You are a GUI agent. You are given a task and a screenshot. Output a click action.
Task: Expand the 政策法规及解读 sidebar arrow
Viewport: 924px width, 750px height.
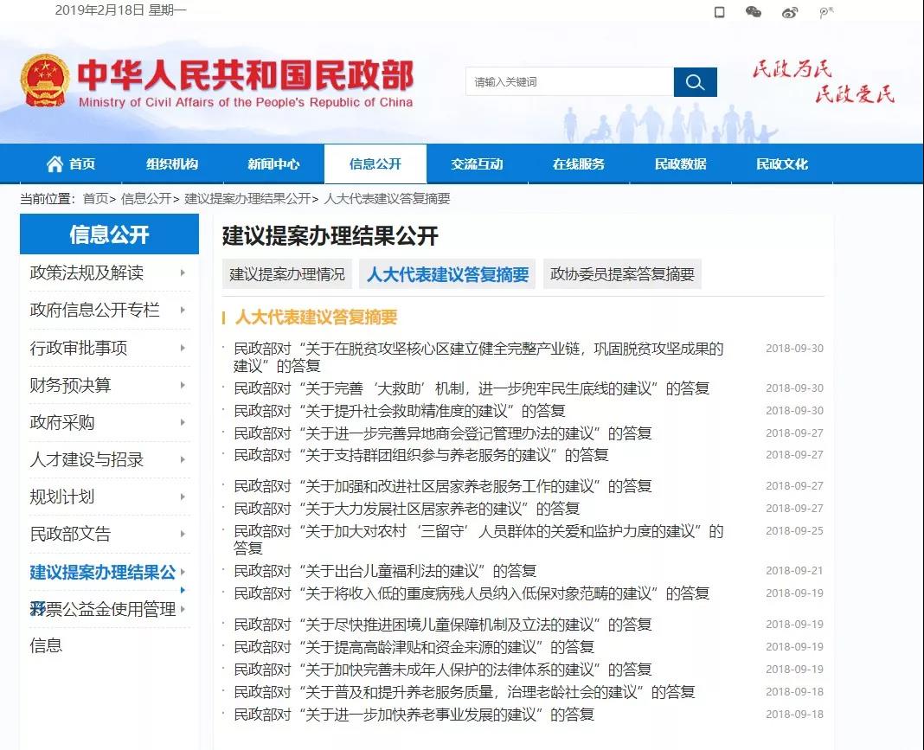coord(183,273)
